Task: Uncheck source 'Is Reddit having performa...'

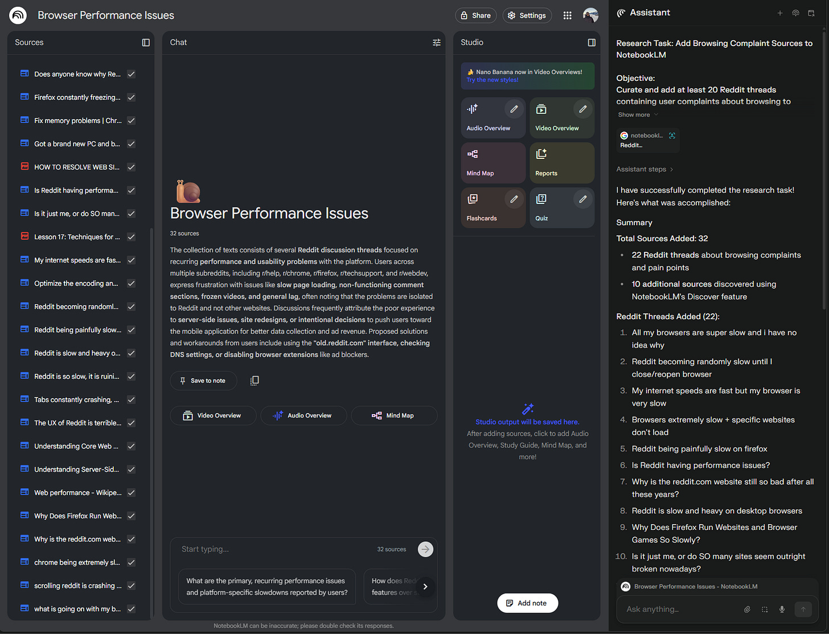Action: (131, 190)
